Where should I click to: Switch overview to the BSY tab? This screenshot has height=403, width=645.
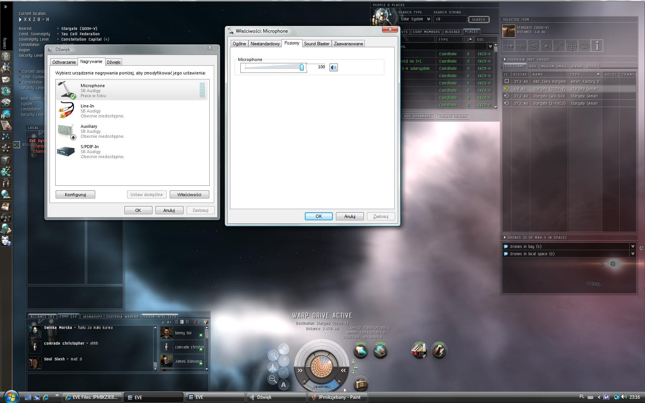(533, 66)
